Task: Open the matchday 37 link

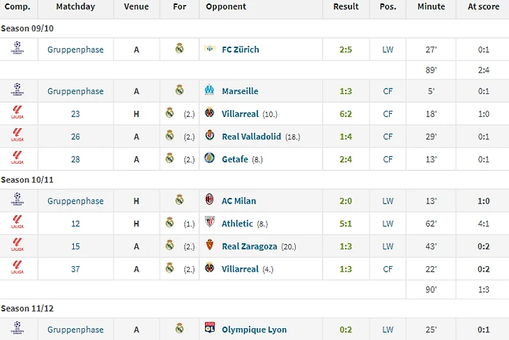Action: pos(75,269)
